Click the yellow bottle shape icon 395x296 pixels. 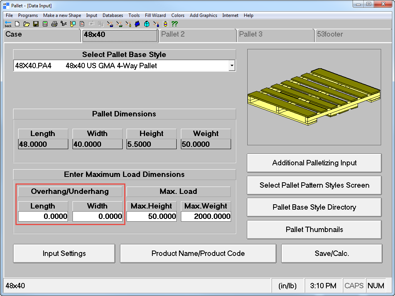(165, 24)
